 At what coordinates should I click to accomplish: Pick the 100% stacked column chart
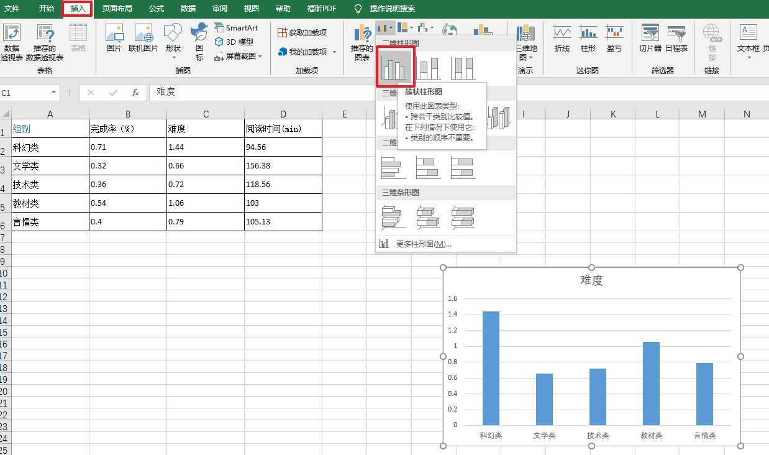[x=463, y=68]
